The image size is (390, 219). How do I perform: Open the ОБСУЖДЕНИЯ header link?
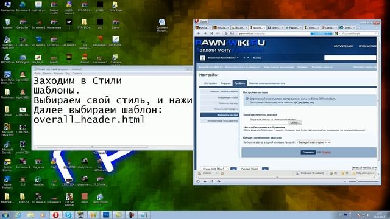[343, 46]
